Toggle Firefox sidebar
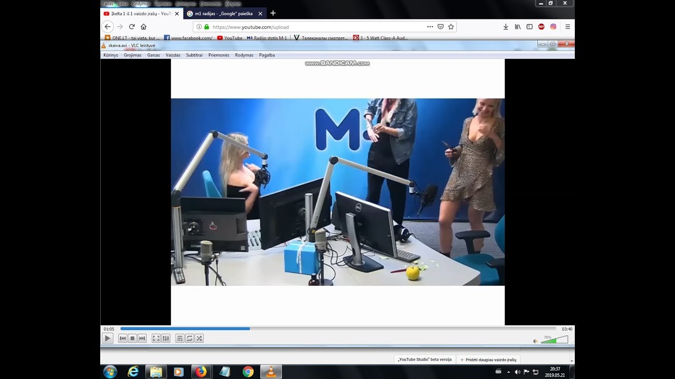Viewport: 675px width, 379px height. [x=529, y=27]
